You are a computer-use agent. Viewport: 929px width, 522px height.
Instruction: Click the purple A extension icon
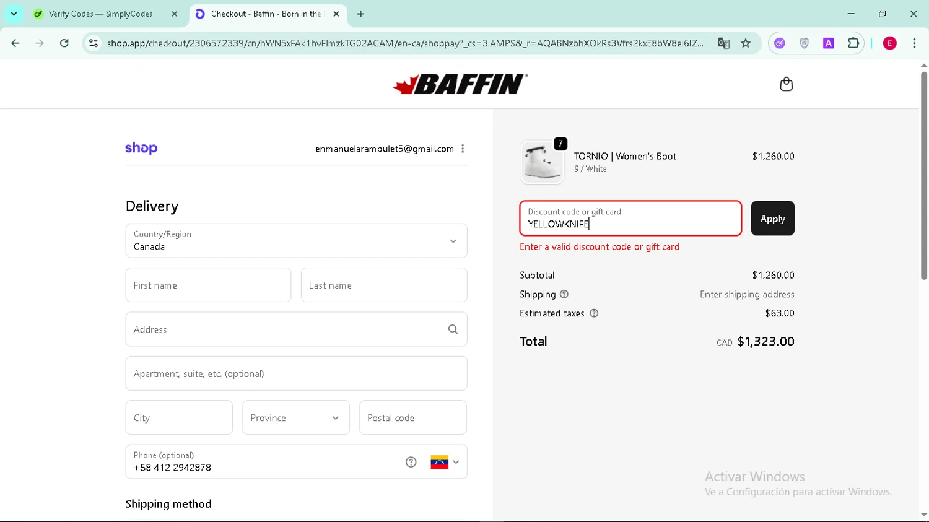pos(829,43)
